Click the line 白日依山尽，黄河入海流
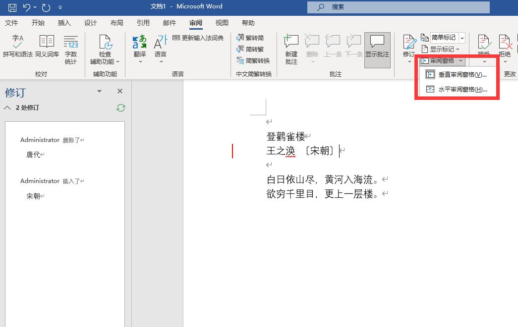 (324, 179)
